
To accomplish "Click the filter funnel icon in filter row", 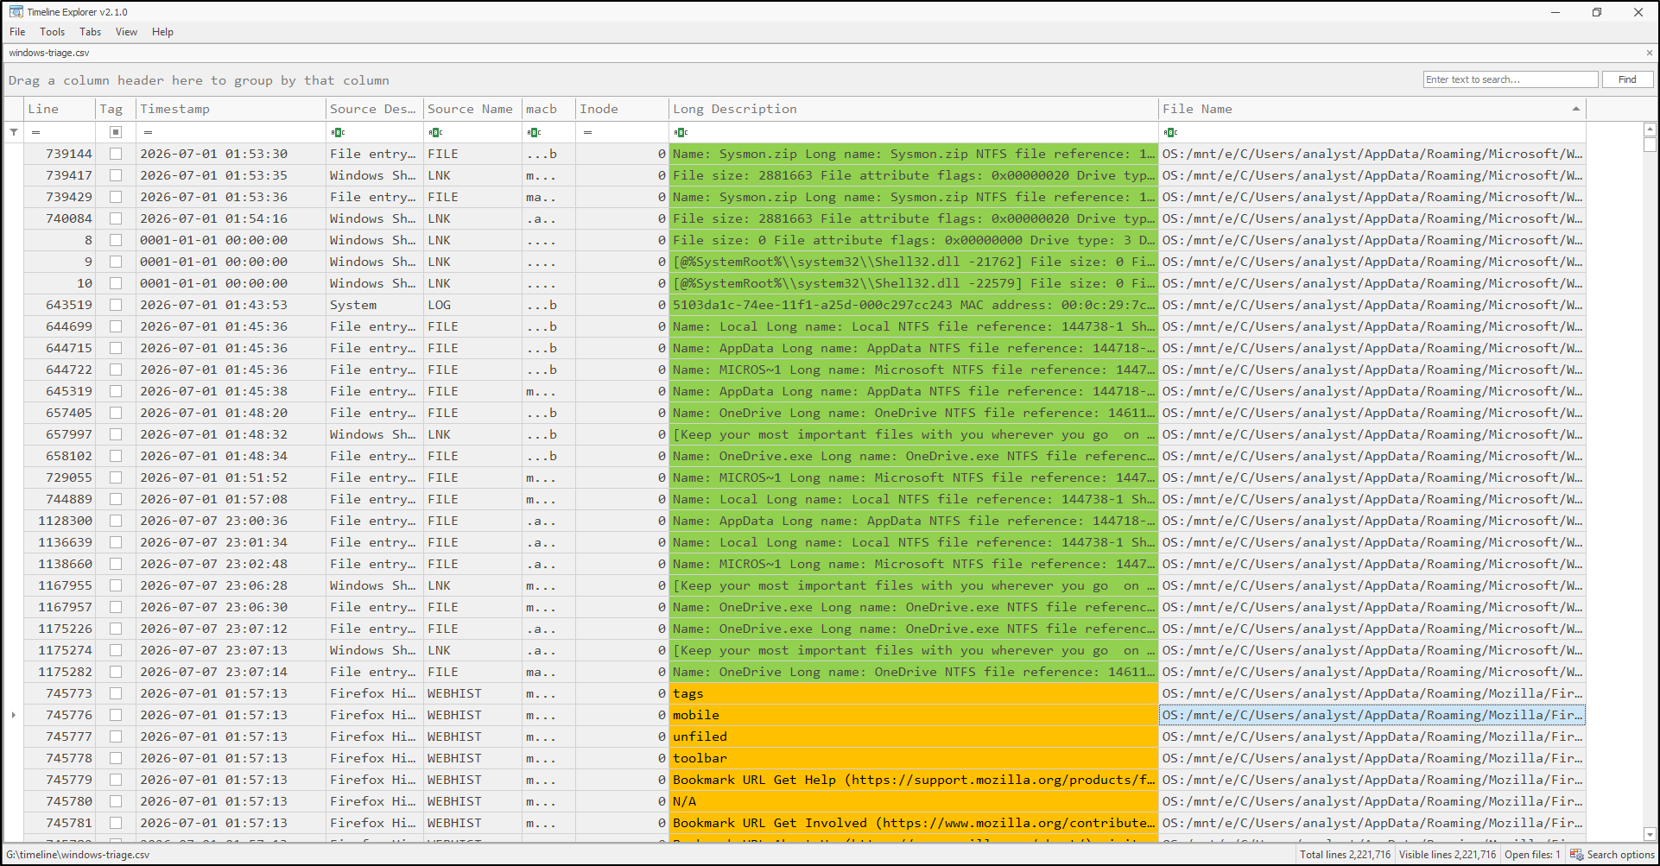I will [x=14, y=132].
